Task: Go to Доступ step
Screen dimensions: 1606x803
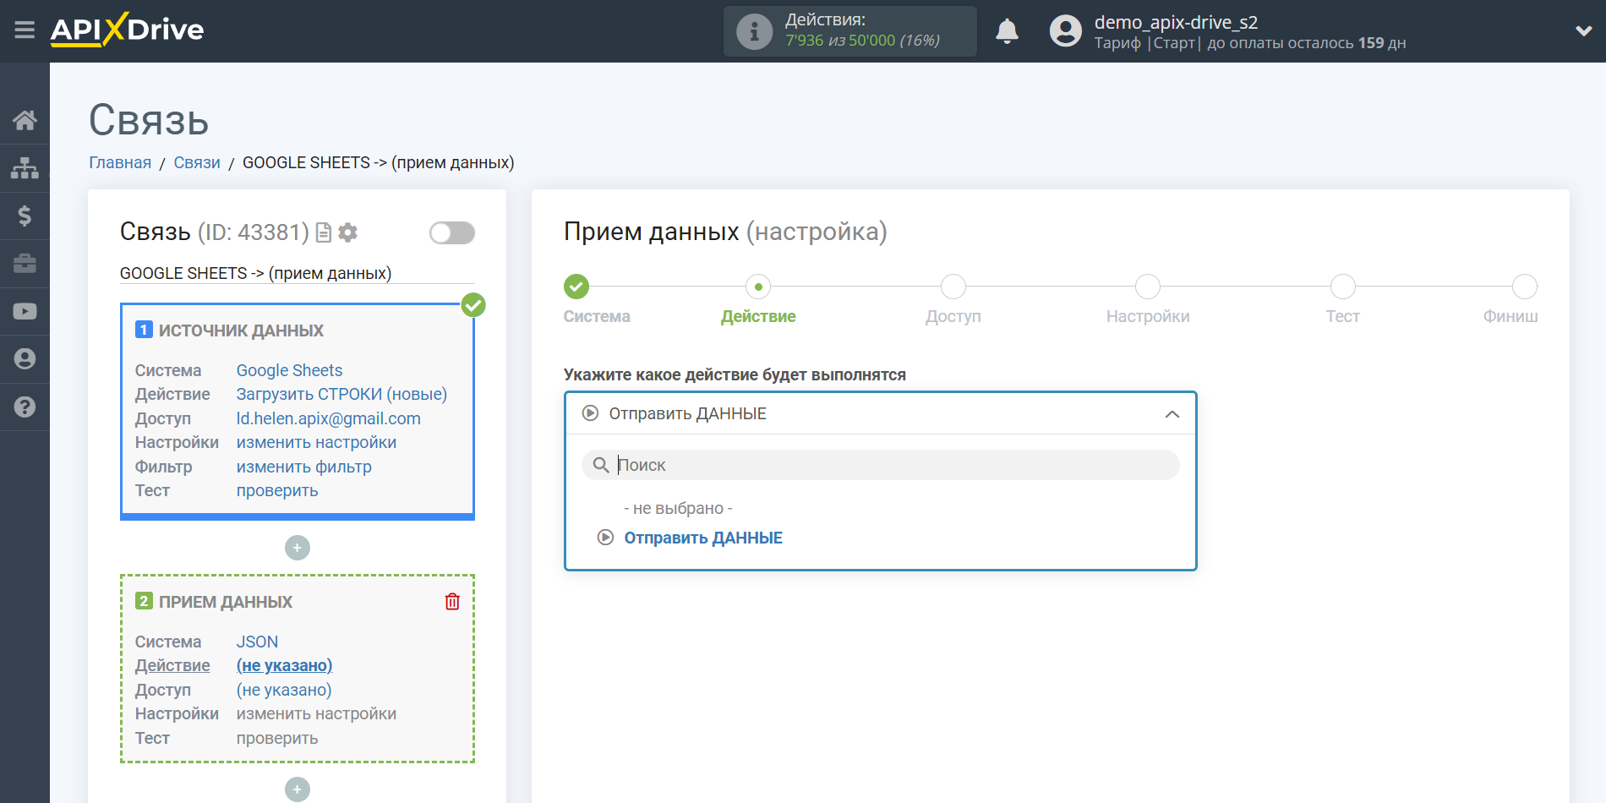Action: (953, 287)
